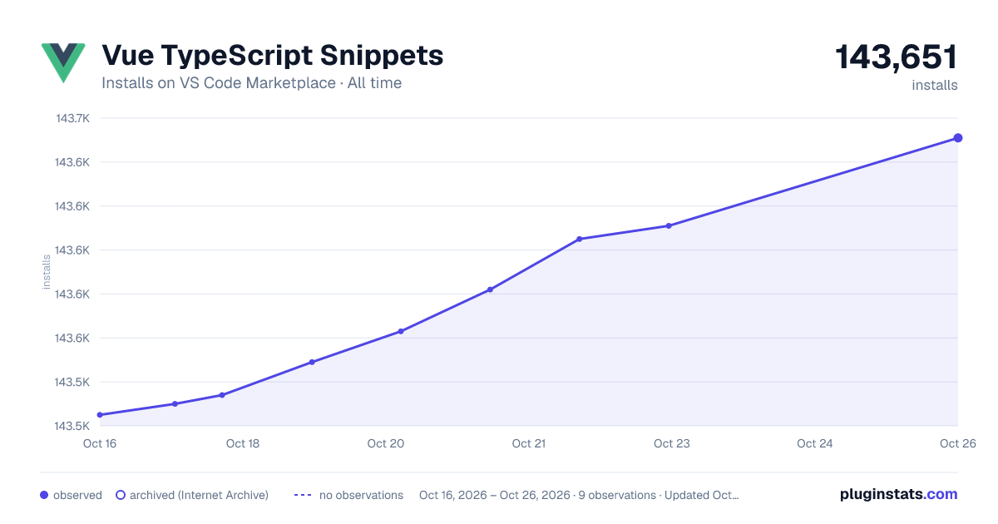Viewport: 998px width, 524px height.
Task: Click the Oct 20 axis label
Action: (x=386, y=443)
